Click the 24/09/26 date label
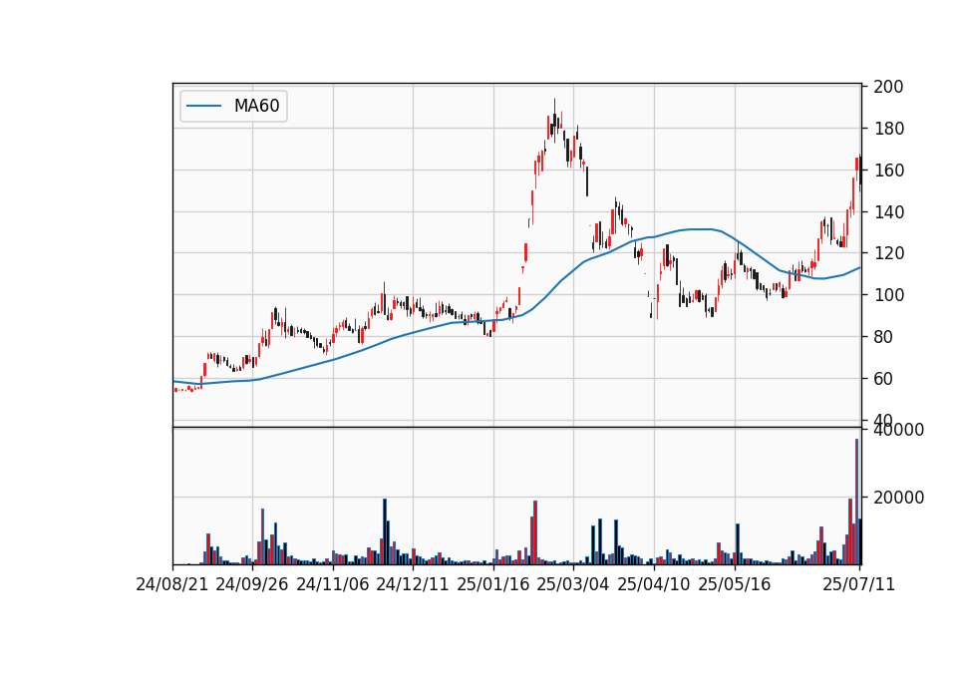The image size is (957, 688). [x=252, y=585]
